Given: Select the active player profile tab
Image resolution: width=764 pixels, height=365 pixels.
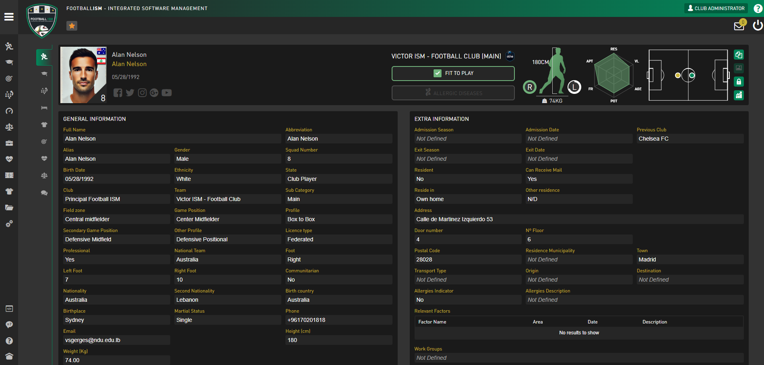Looking at the screenshot, I should tap(44, 57).
